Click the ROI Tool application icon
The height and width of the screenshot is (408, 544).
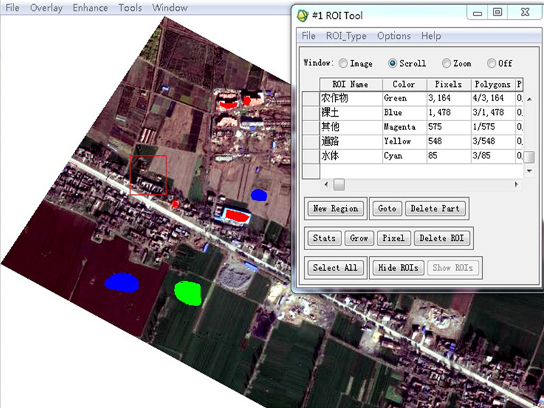303,16
